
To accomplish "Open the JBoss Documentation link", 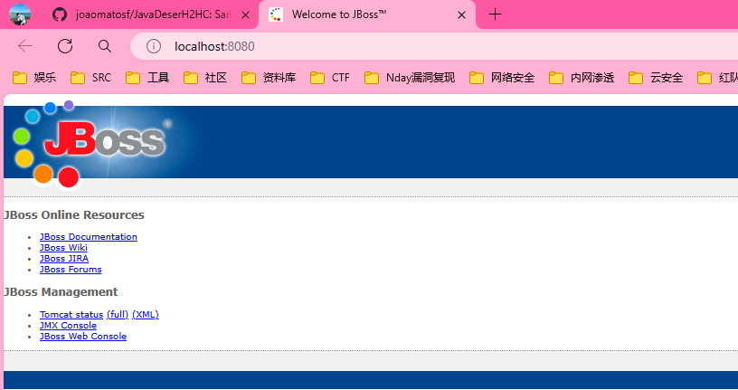I will click(x=88, y=237).
